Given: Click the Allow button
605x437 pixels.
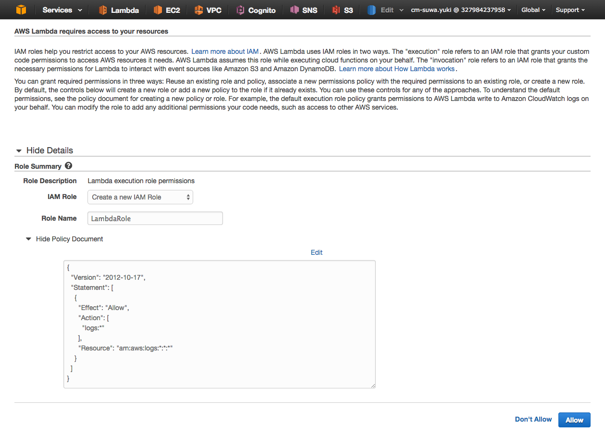Looking at the screenshot, I should 574,419.
